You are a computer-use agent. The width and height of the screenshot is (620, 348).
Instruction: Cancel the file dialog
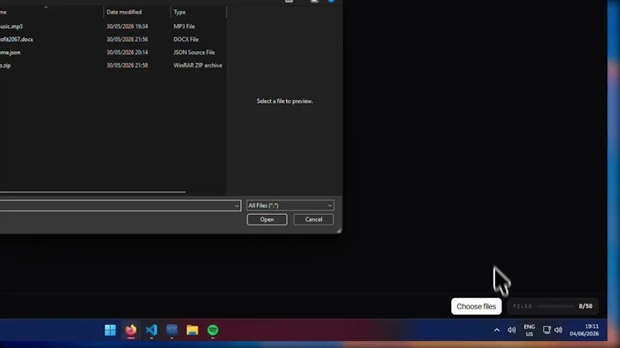[x=314, y=220]
